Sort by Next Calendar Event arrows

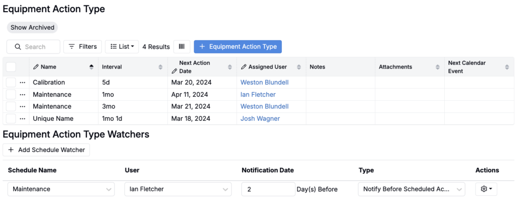(x=507, y=67)
